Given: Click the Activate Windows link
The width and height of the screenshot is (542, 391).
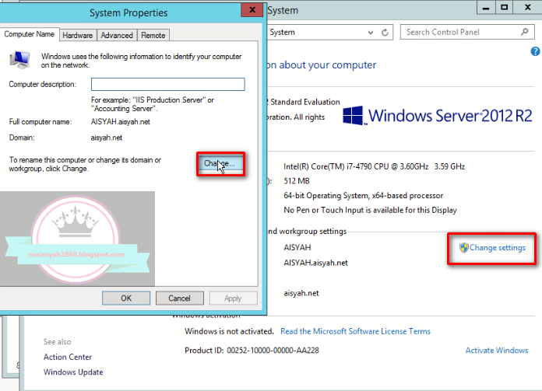Looking at the screenshot, I should (x=497, y=351).
